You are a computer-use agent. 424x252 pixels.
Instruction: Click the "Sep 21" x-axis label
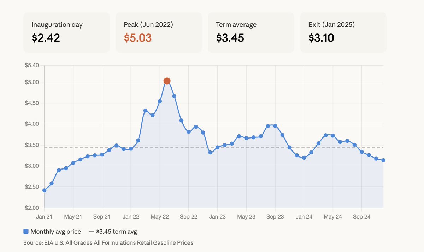pyautogui.click(x=102, y=217)
